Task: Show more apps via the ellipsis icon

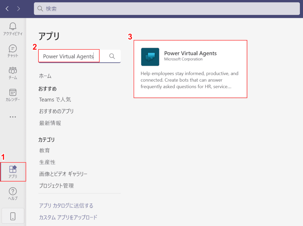Action: coord(13,117)
